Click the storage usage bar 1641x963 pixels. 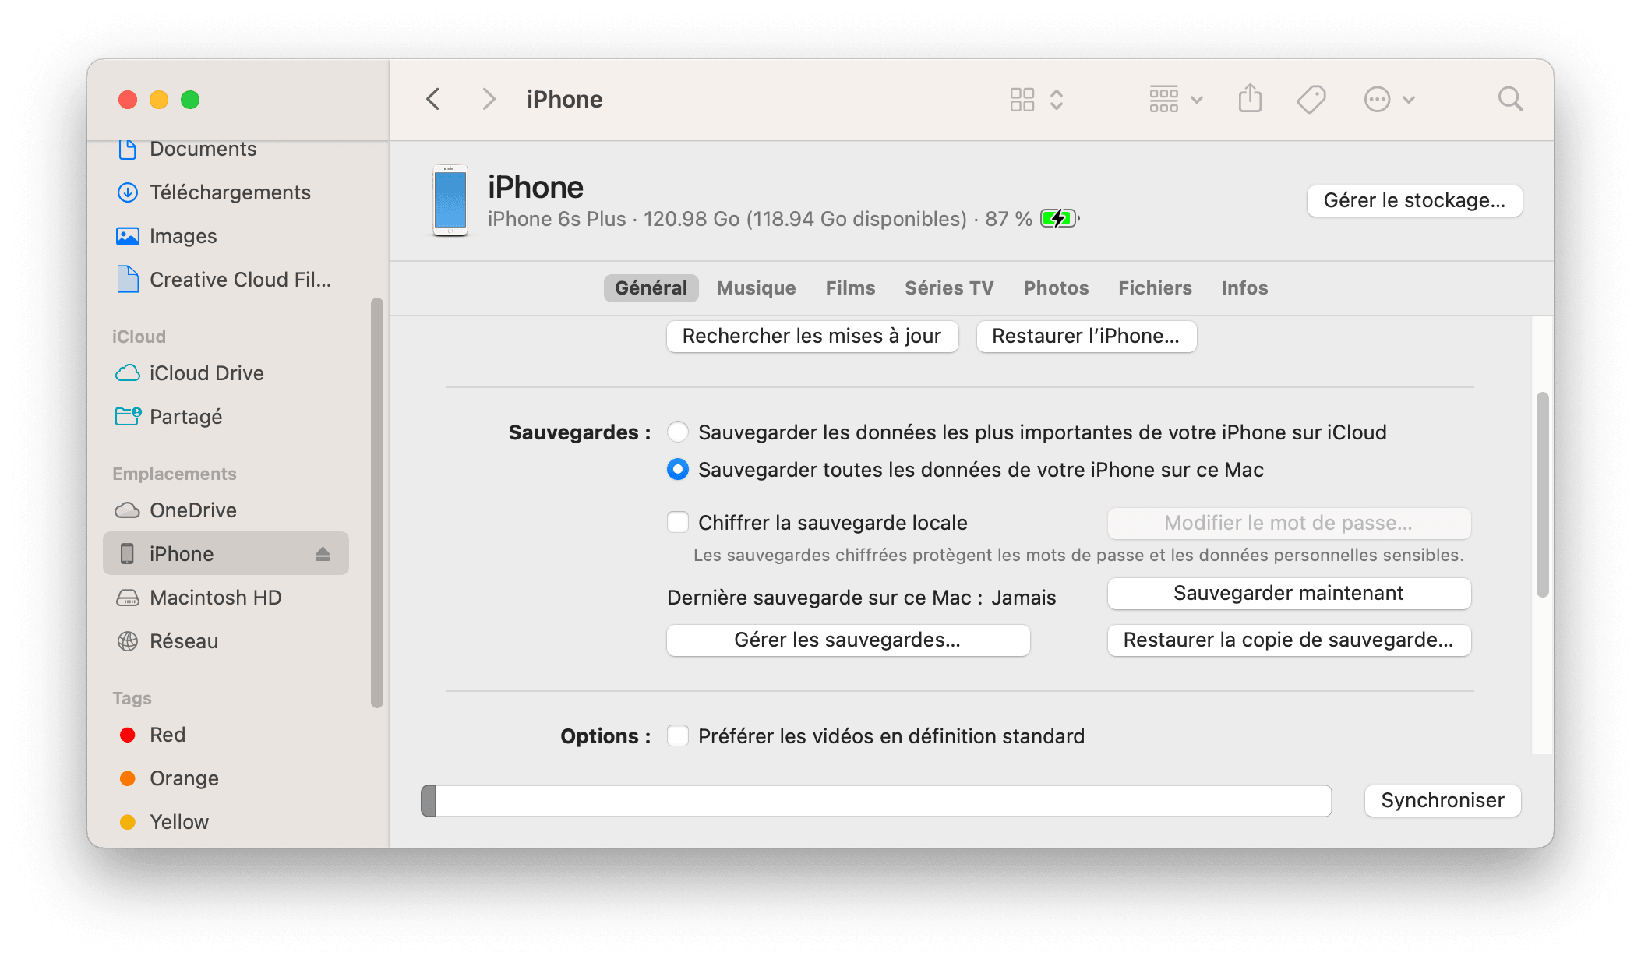[x=876, y=800]
